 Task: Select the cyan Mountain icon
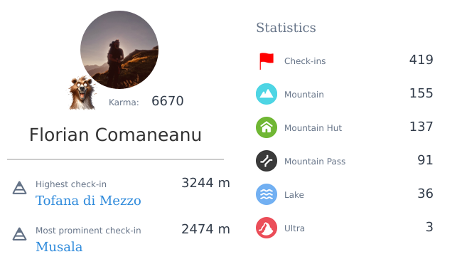click(267, 94)
